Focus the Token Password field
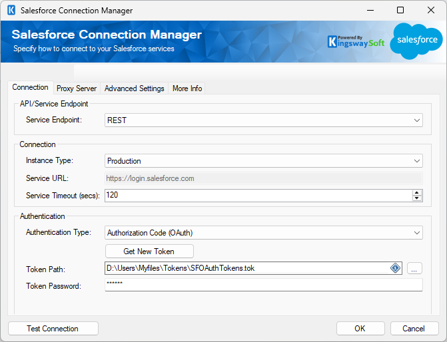This screenshot has height=342, width=447. (x=263, y=285)
